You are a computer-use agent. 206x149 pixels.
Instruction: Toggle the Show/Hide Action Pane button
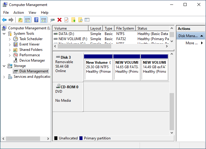click(x=43, y=20)
